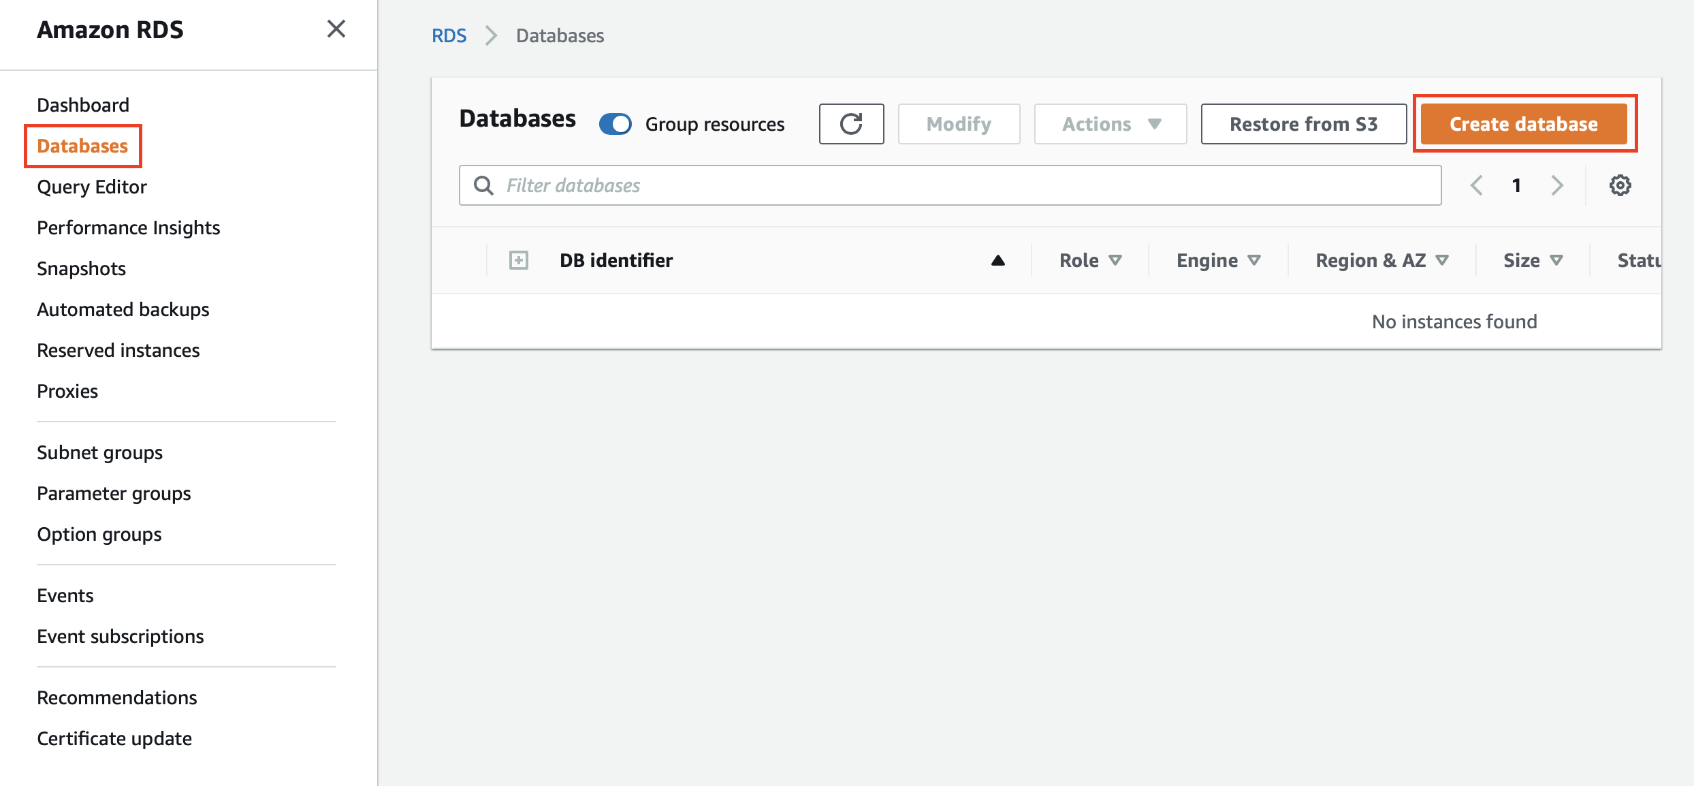1694x786 pixels.
Task: Open Parameter groups
Action: (x=114, y=493)
